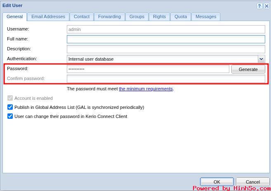Switch to the Contact tab
Screen dimensions: 271x191
pos(82,17)
